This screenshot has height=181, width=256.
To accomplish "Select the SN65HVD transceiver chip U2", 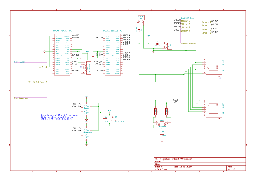I will point(87,134).
